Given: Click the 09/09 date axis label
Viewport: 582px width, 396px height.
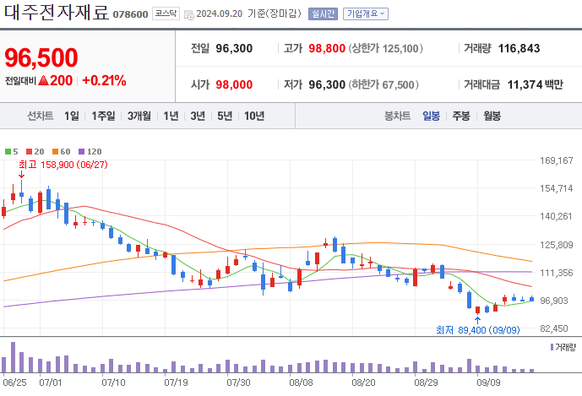Looking at the screenshot, I should [x=488, y=382].
